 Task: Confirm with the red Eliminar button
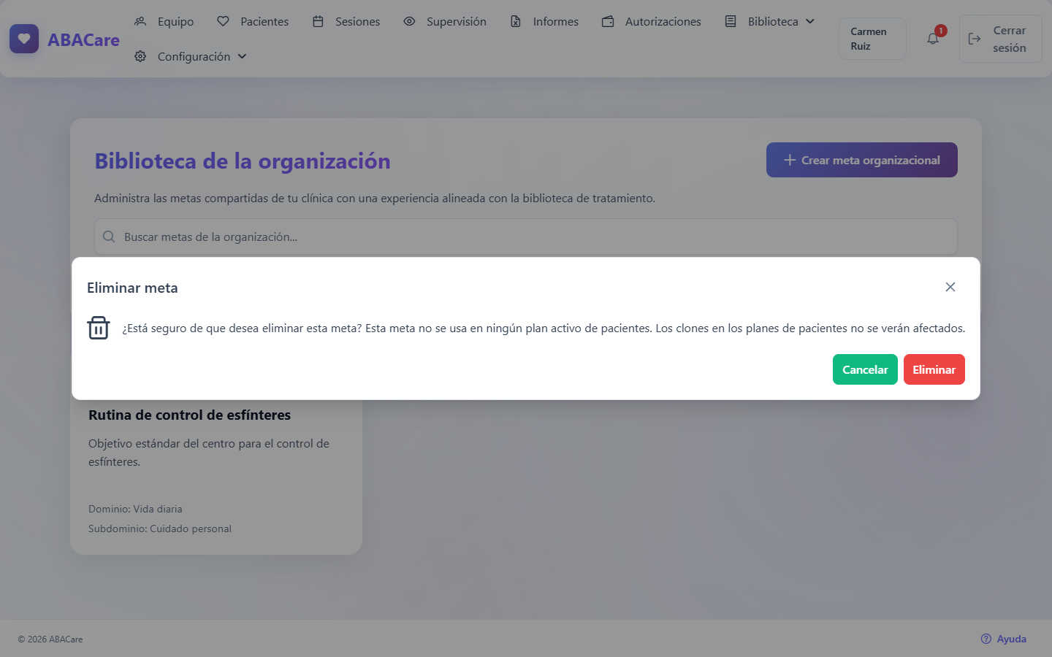pos(934,369)
